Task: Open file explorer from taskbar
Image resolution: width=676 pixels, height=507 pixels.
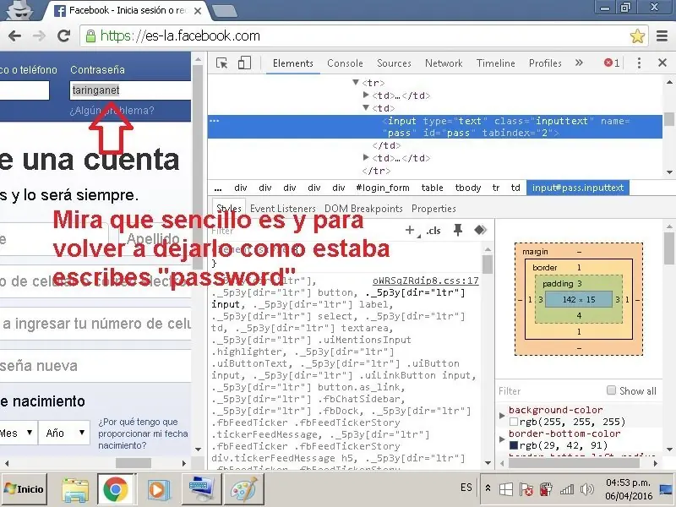Action: coord(75,489)
